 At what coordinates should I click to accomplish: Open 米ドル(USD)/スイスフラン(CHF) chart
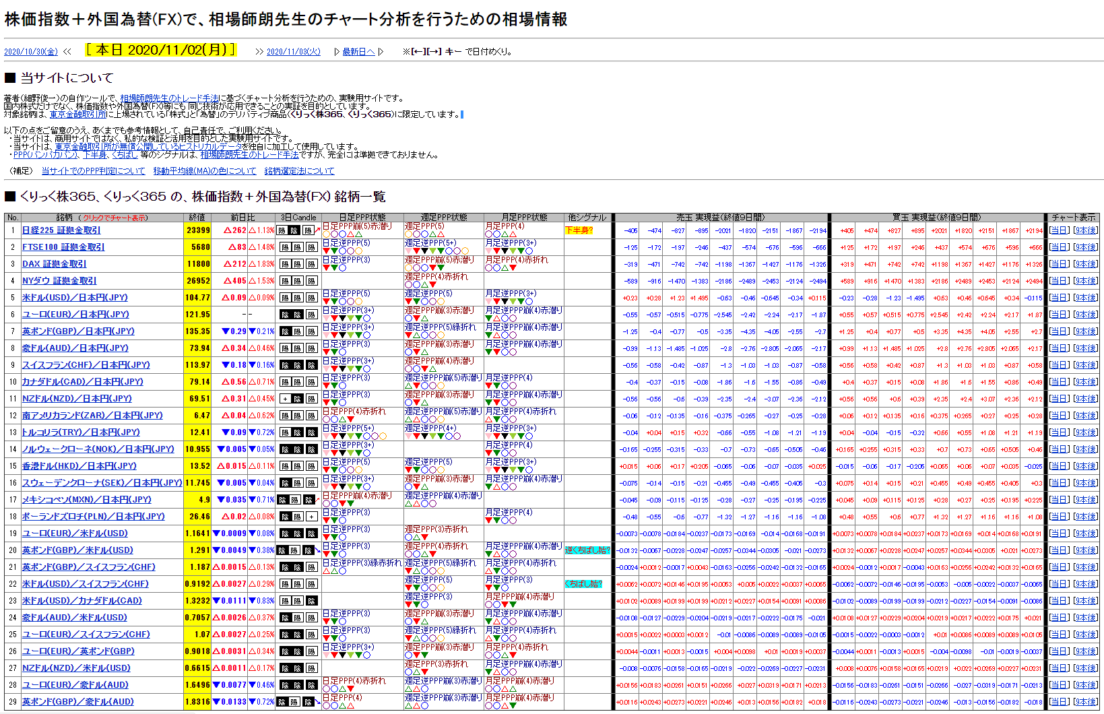click(x=86, y=584)
